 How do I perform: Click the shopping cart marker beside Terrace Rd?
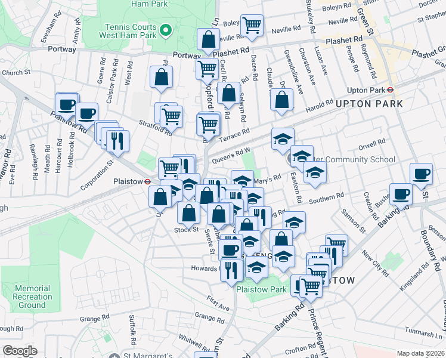(x=209, y=126)
